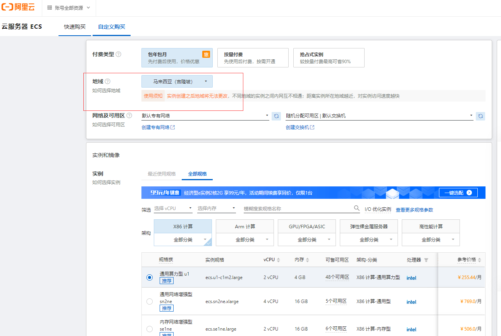This screenshot has width=501, height=336.
Task: Expand the 默认专有网络 VPC dropdown
Action: tap(205, 115)
